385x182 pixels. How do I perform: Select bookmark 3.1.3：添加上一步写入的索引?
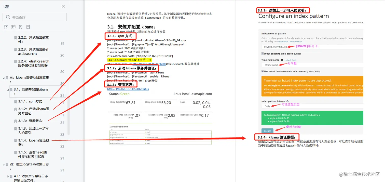(x=33, y=130)
